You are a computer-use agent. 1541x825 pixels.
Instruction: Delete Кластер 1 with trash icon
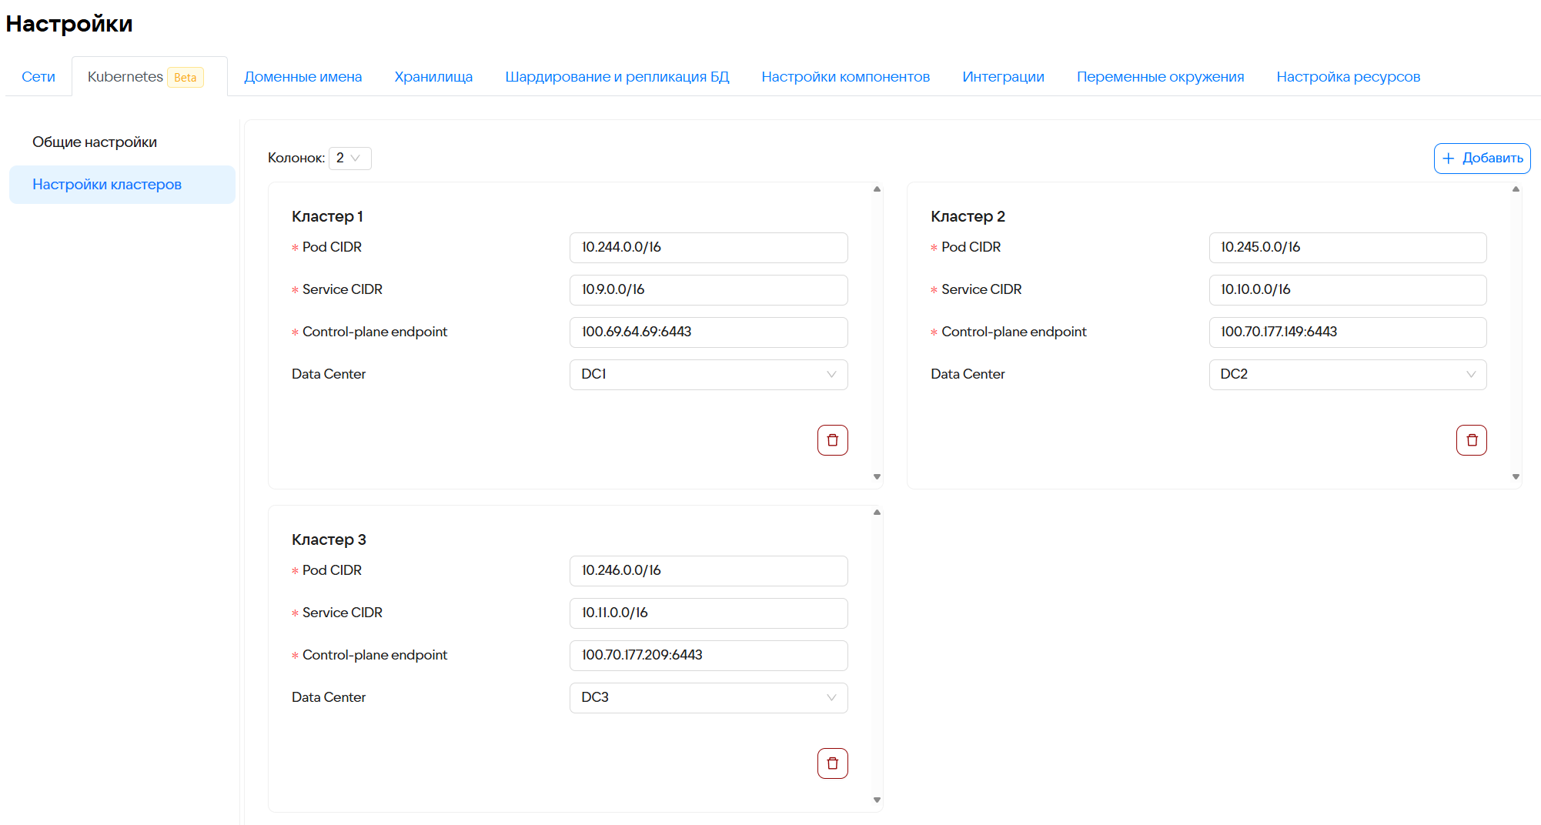click(832, 440)
